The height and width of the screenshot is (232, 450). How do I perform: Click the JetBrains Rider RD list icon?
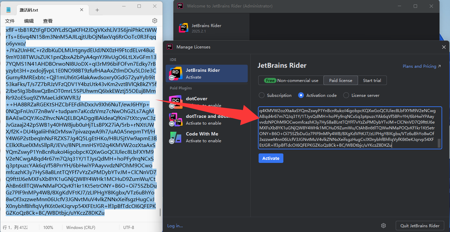pos(175,73)
